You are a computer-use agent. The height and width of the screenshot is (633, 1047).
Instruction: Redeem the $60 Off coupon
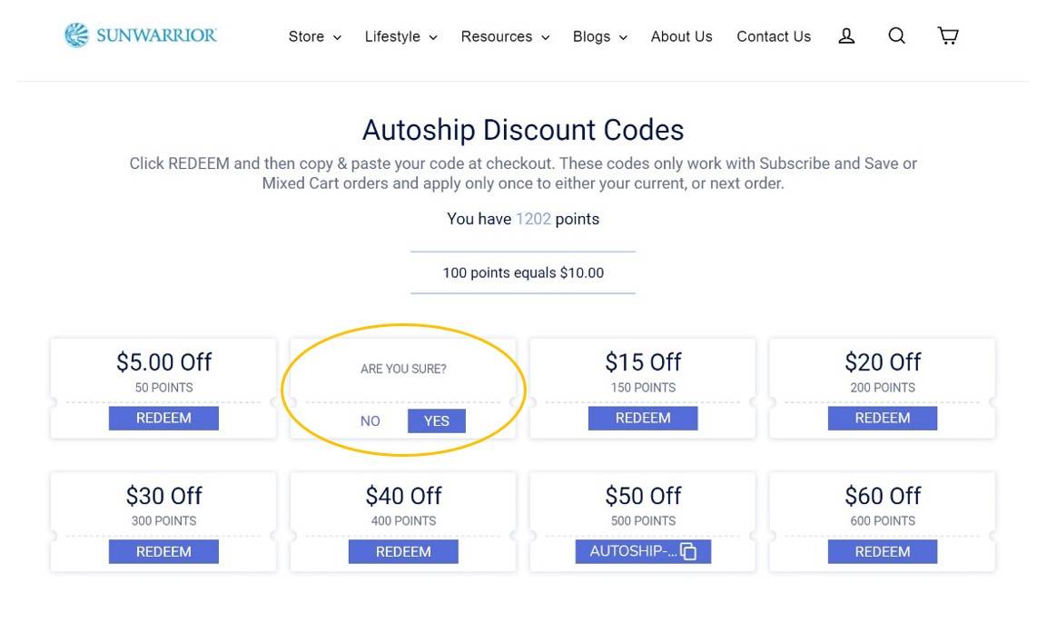[883, 551]
